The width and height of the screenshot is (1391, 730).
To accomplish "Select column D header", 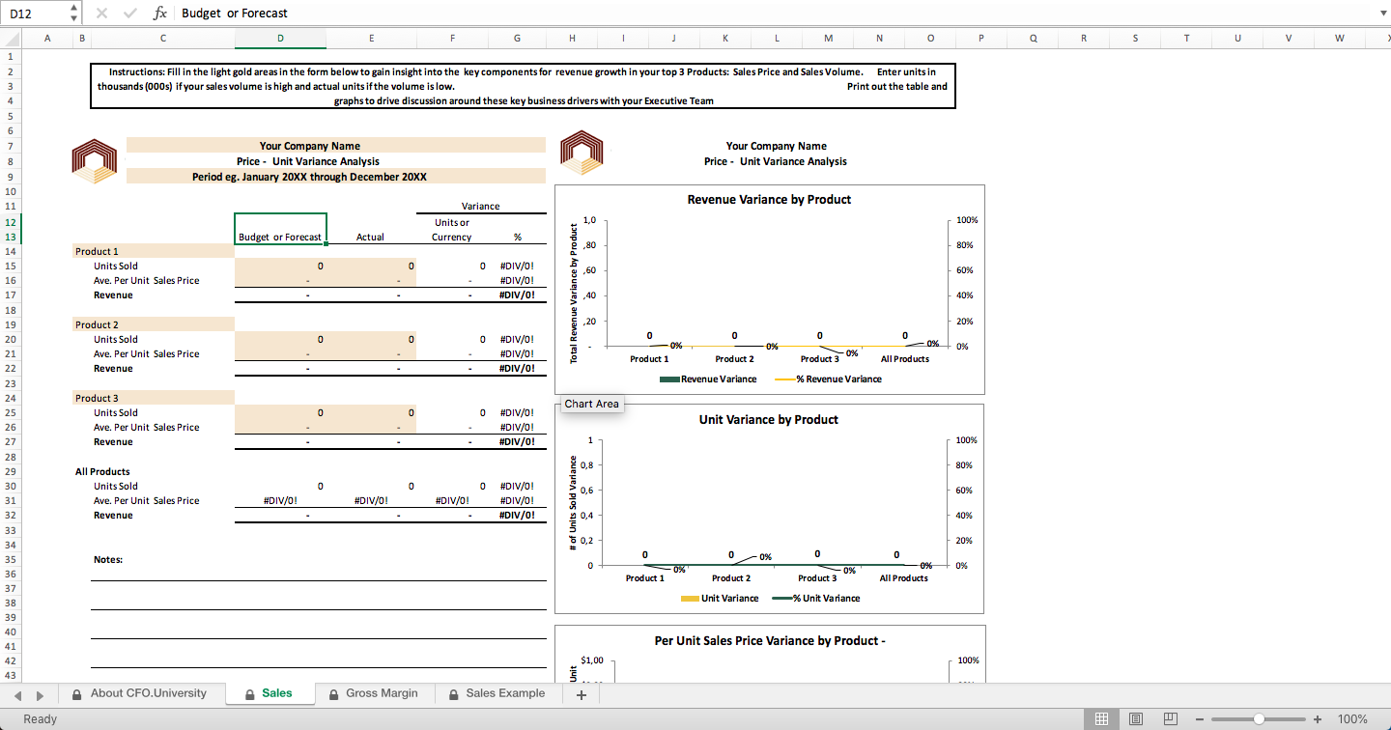I will click(280, 39).
